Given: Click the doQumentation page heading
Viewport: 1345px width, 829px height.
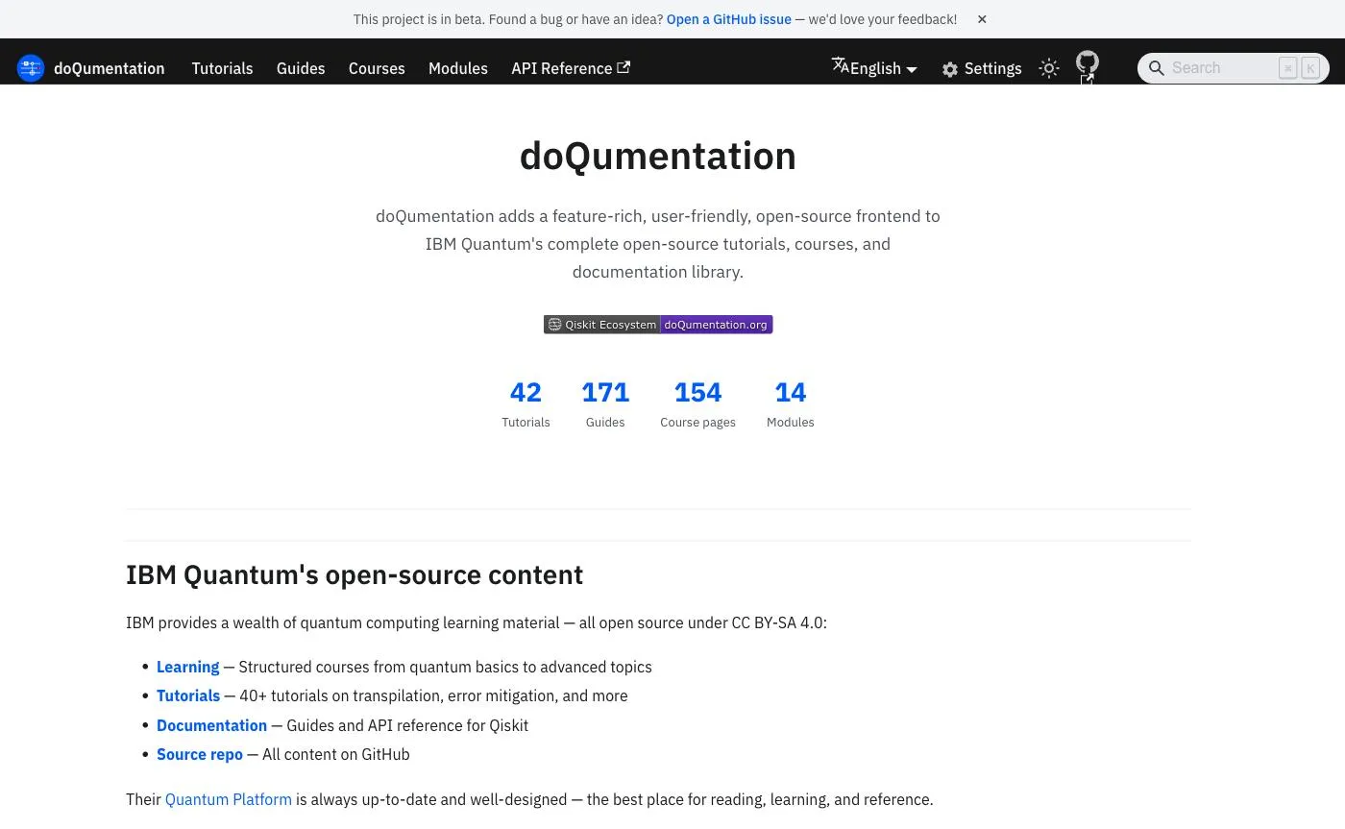Looking at the screenshot, I should [658, 156].
